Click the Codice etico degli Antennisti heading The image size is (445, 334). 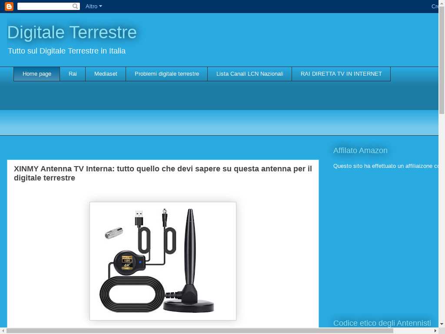pos(382,323)
